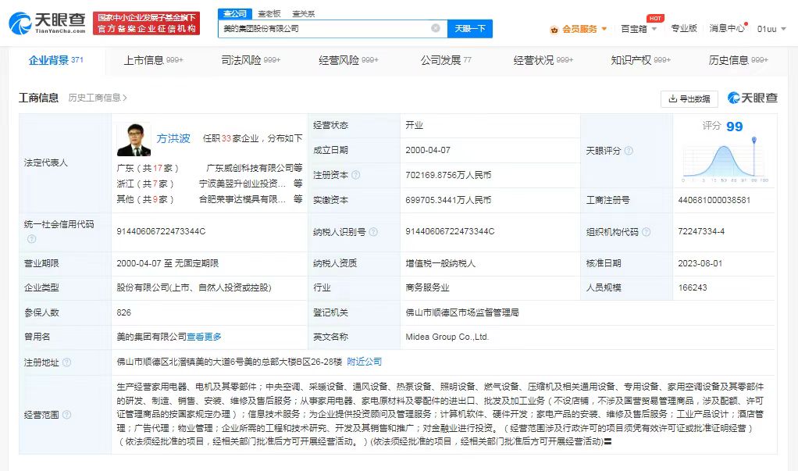Screen dimensions: 798x471
Task: Click the 会员服务 crown icon
Action: 554,30
